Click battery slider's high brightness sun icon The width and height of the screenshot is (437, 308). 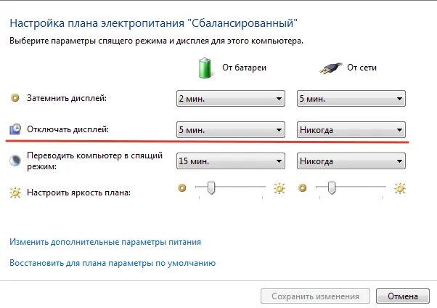click(279, 188)
